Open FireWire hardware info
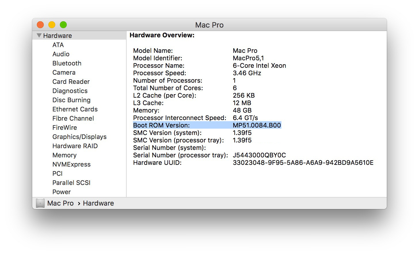Screen dimensions: 419x255 pos(65,127)
